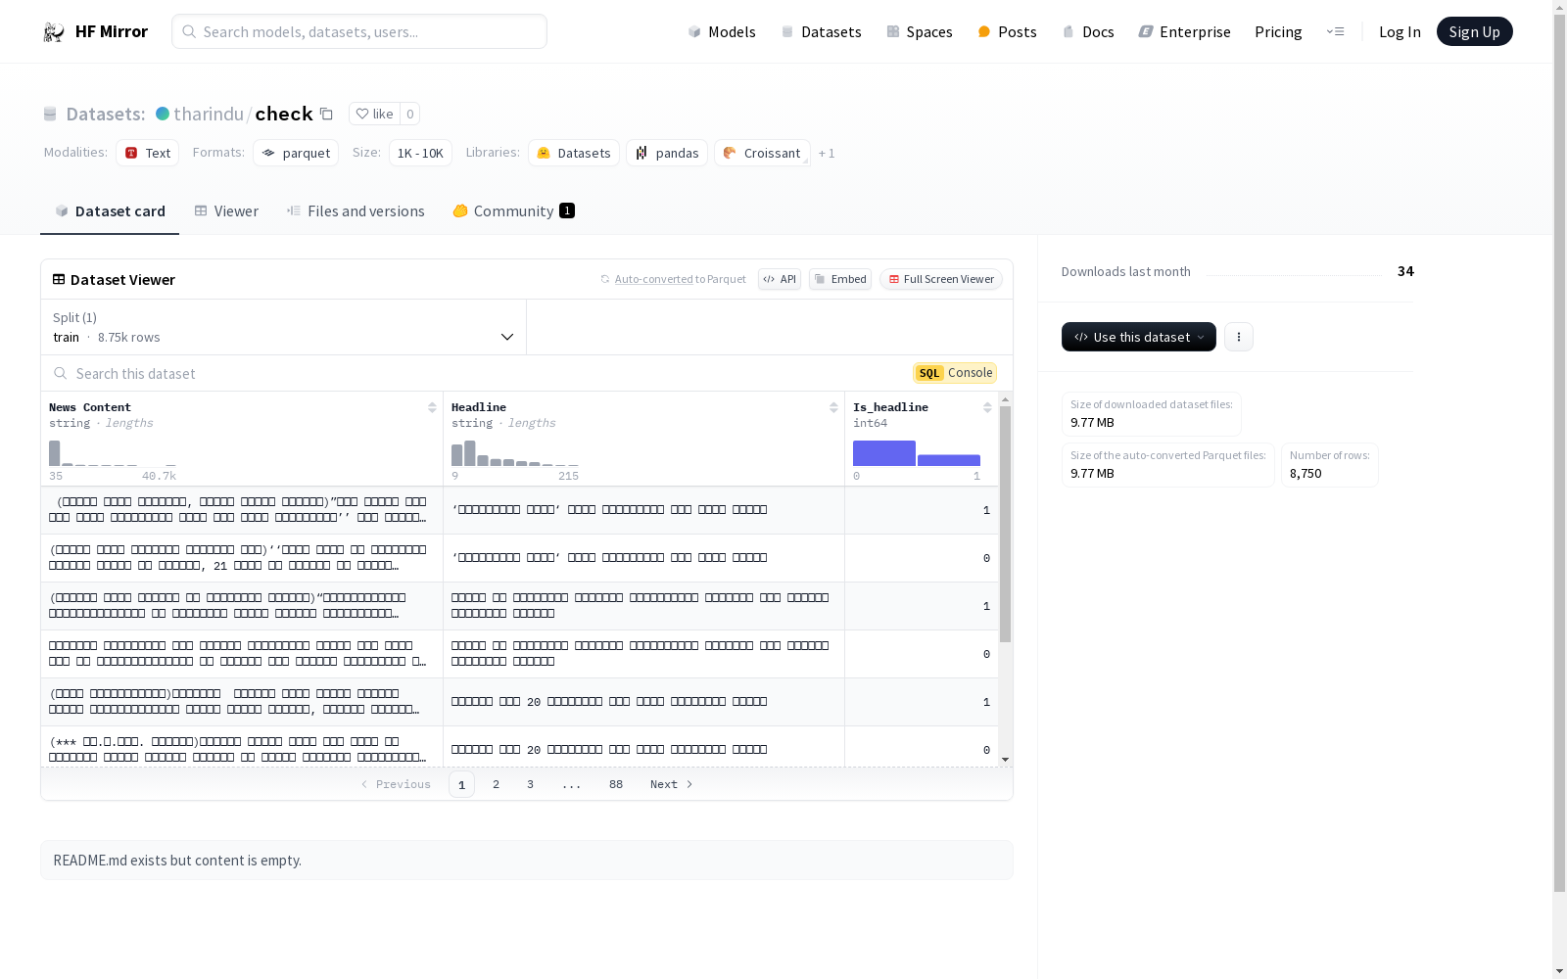Open the Files and versions tab

coord(356,211)
